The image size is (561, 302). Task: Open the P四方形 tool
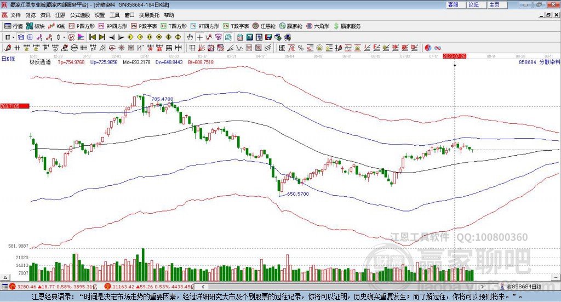pos(82,26)
